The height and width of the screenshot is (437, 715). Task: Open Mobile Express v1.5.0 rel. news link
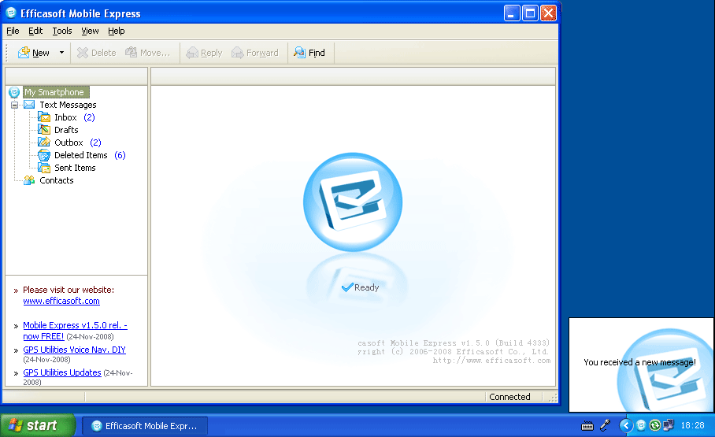tap(76, 331)
